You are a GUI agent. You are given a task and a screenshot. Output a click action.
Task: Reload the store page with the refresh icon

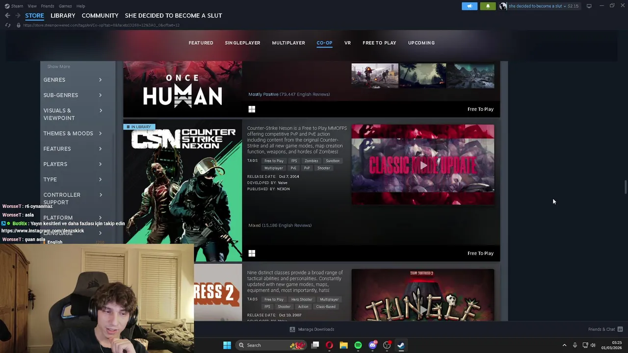(x=7, y=25)
